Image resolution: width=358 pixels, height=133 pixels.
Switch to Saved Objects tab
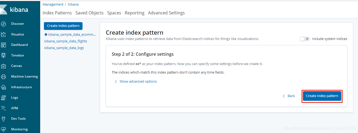click(x=89, y=13)
